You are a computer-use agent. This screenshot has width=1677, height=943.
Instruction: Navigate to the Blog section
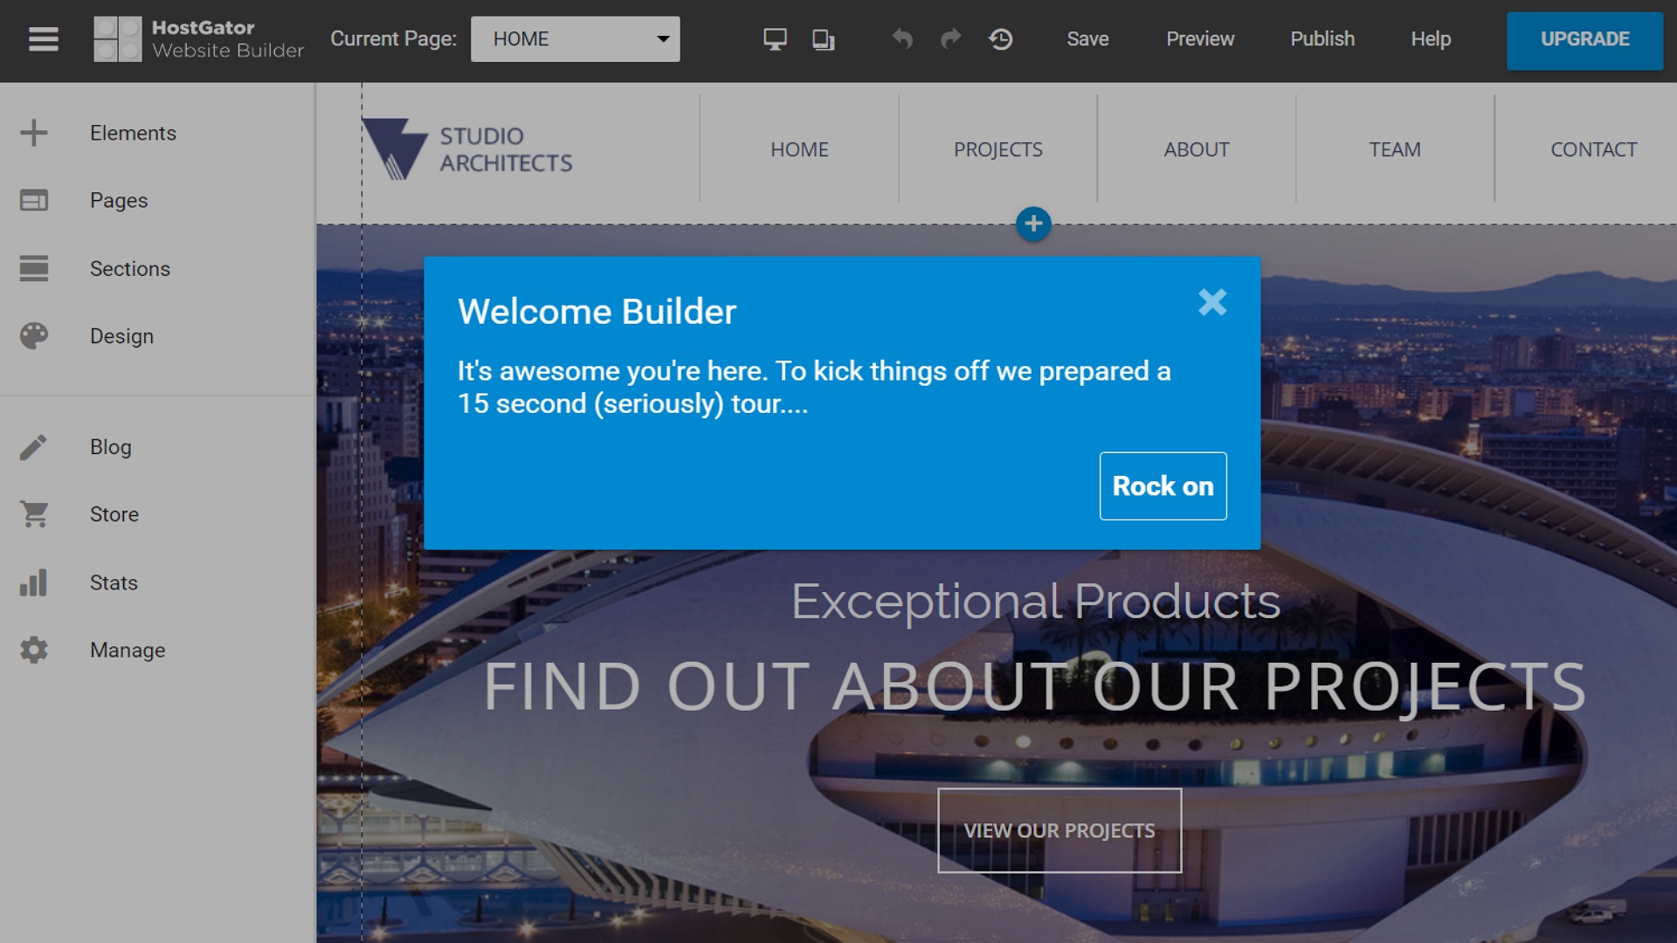coord(111,447)
